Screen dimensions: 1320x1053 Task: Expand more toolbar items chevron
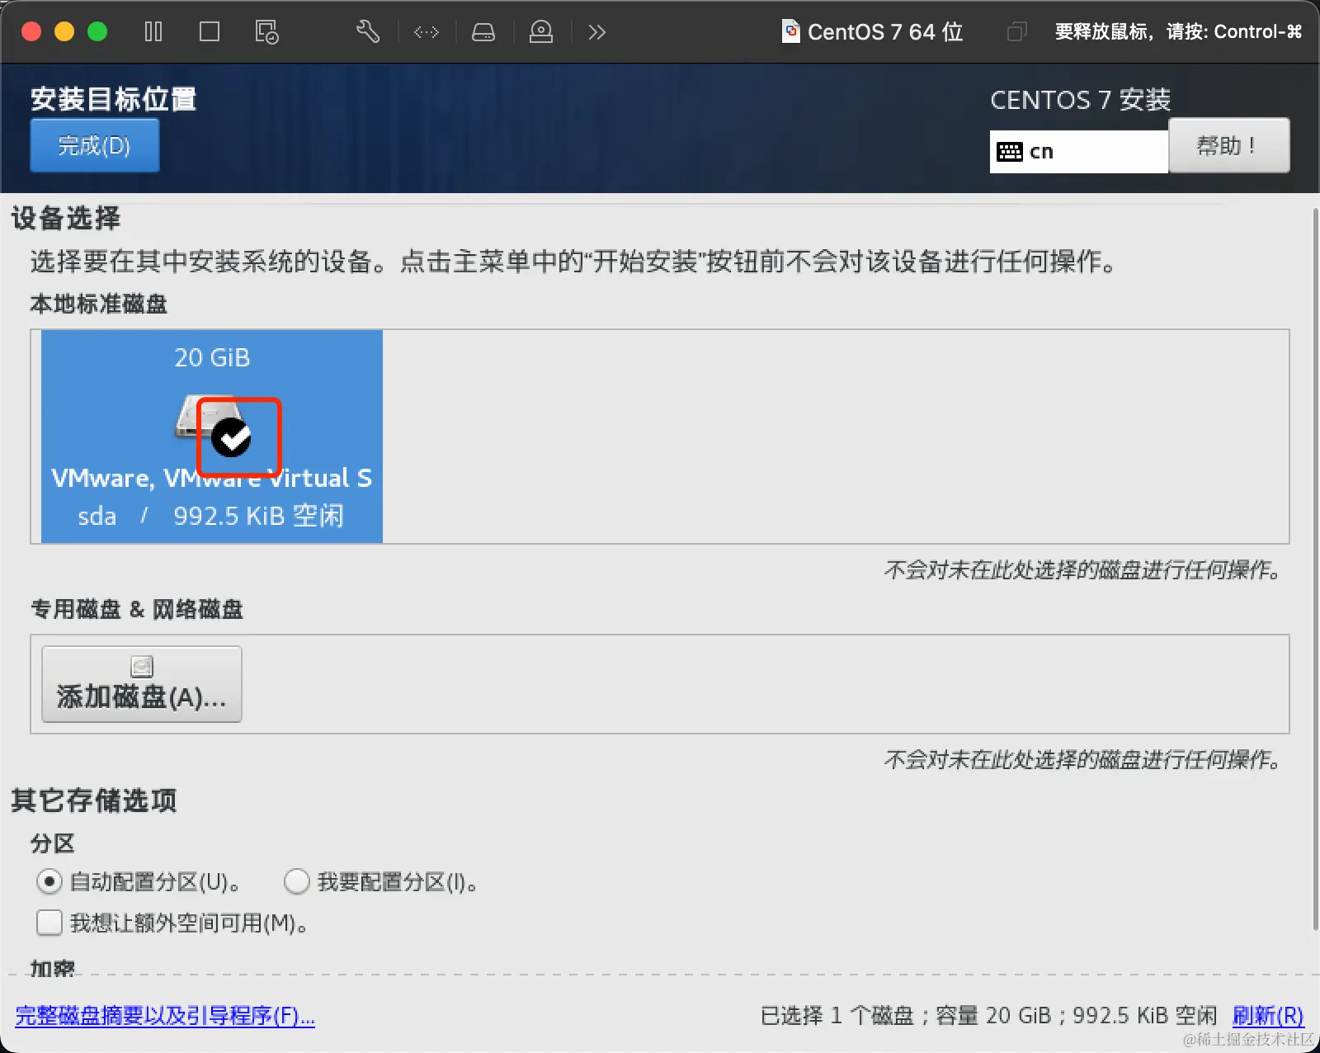[x=597, y=32]
